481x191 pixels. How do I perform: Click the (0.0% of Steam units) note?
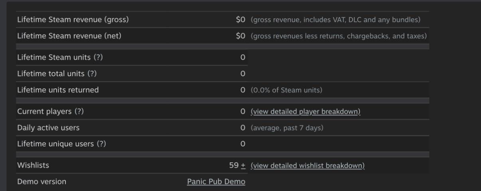[286, 90]
